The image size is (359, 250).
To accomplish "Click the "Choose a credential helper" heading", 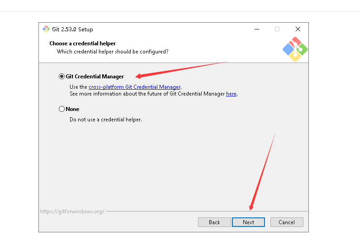I will pos(83,43).
